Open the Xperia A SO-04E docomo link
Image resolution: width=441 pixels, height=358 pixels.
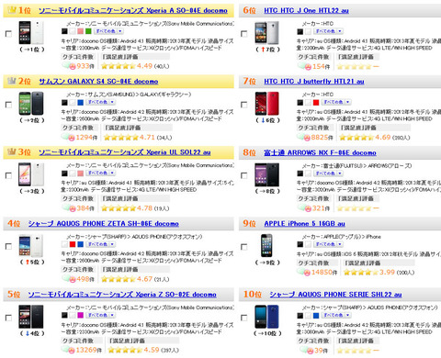(133, 10)
